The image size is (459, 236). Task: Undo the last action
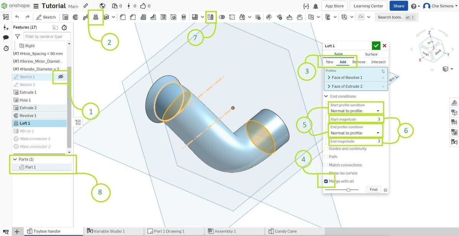(x=17, y=17)
